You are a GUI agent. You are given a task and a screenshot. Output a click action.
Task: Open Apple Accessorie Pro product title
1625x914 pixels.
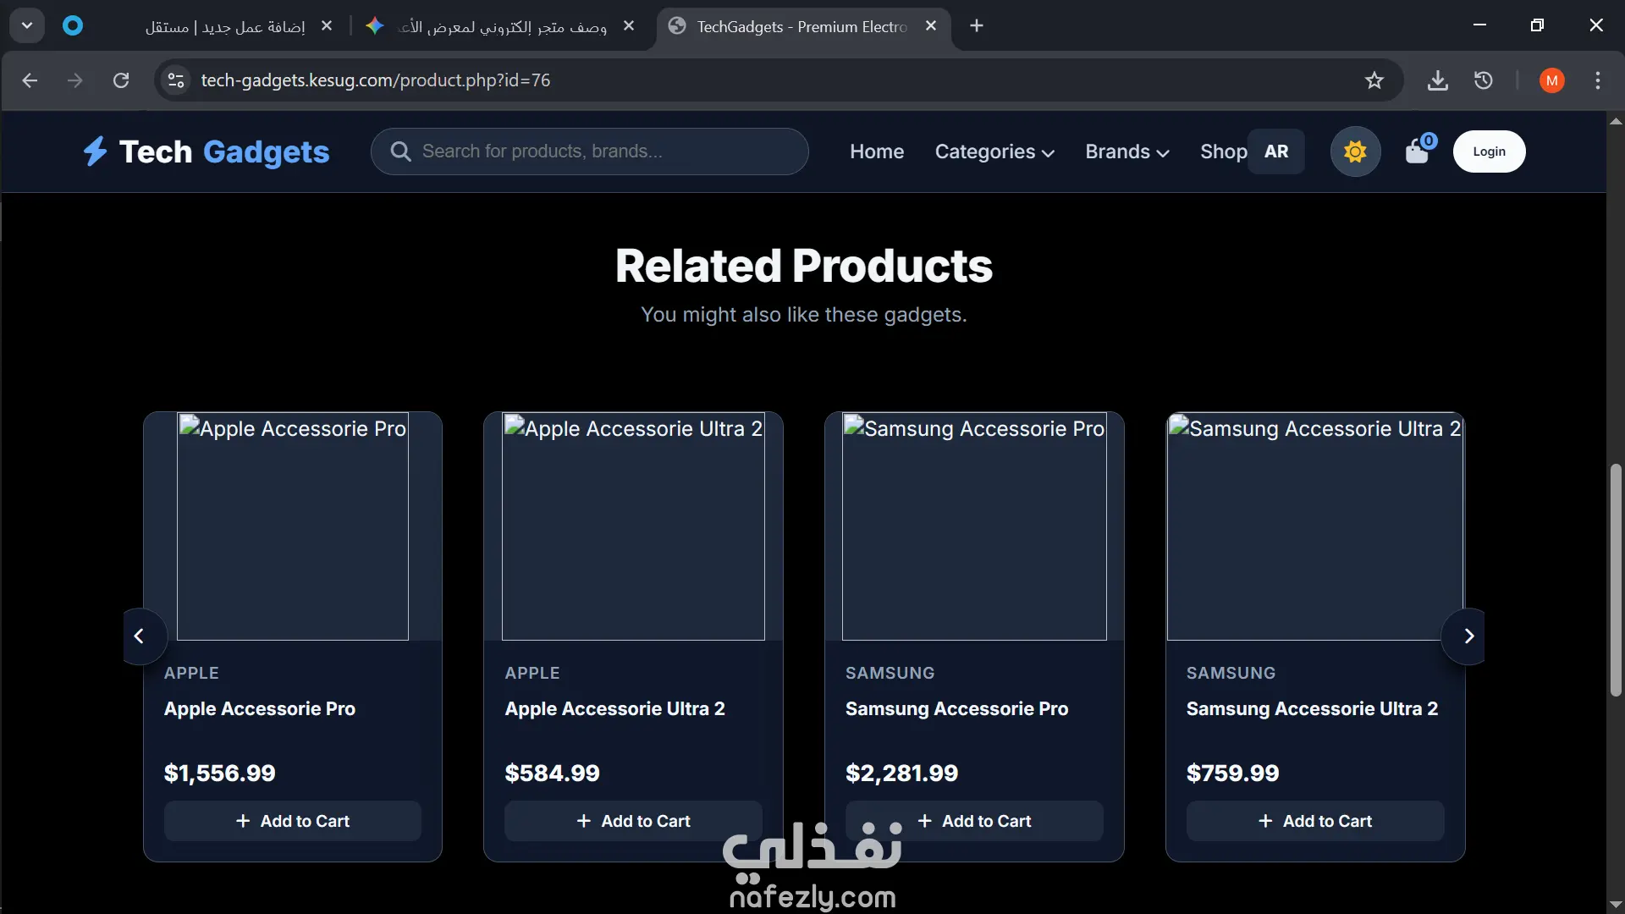[260, 709]
